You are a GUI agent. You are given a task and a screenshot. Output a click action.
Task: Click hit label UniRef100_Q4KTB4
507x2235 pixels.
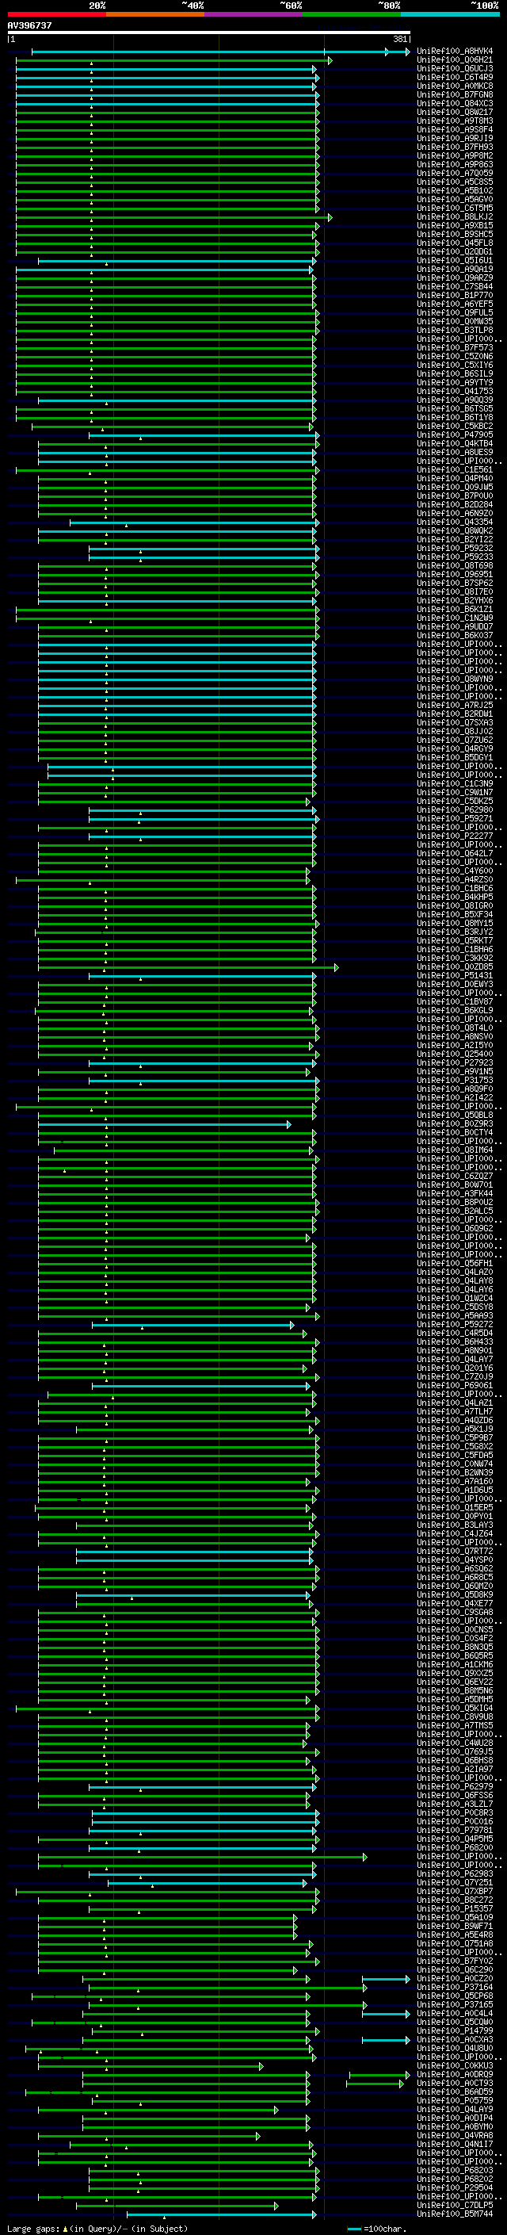click(455, 443)
